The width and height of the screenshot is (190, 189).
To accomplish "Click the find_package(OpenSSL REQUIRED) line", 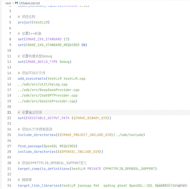I will [48, 146].
